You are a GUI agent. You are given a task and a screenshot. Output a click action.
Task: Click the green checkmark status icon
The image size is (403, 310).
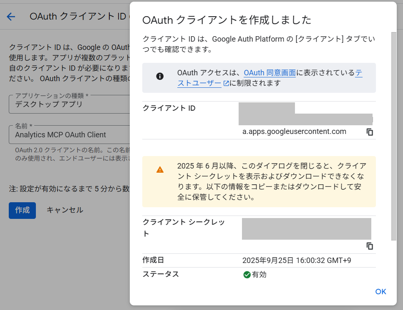pyautogui.click(x=247, y=275)
